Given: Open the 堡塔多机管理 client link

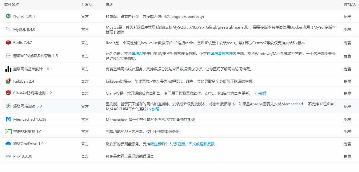Looking at the screenshot, I should [x=221, y=54].
